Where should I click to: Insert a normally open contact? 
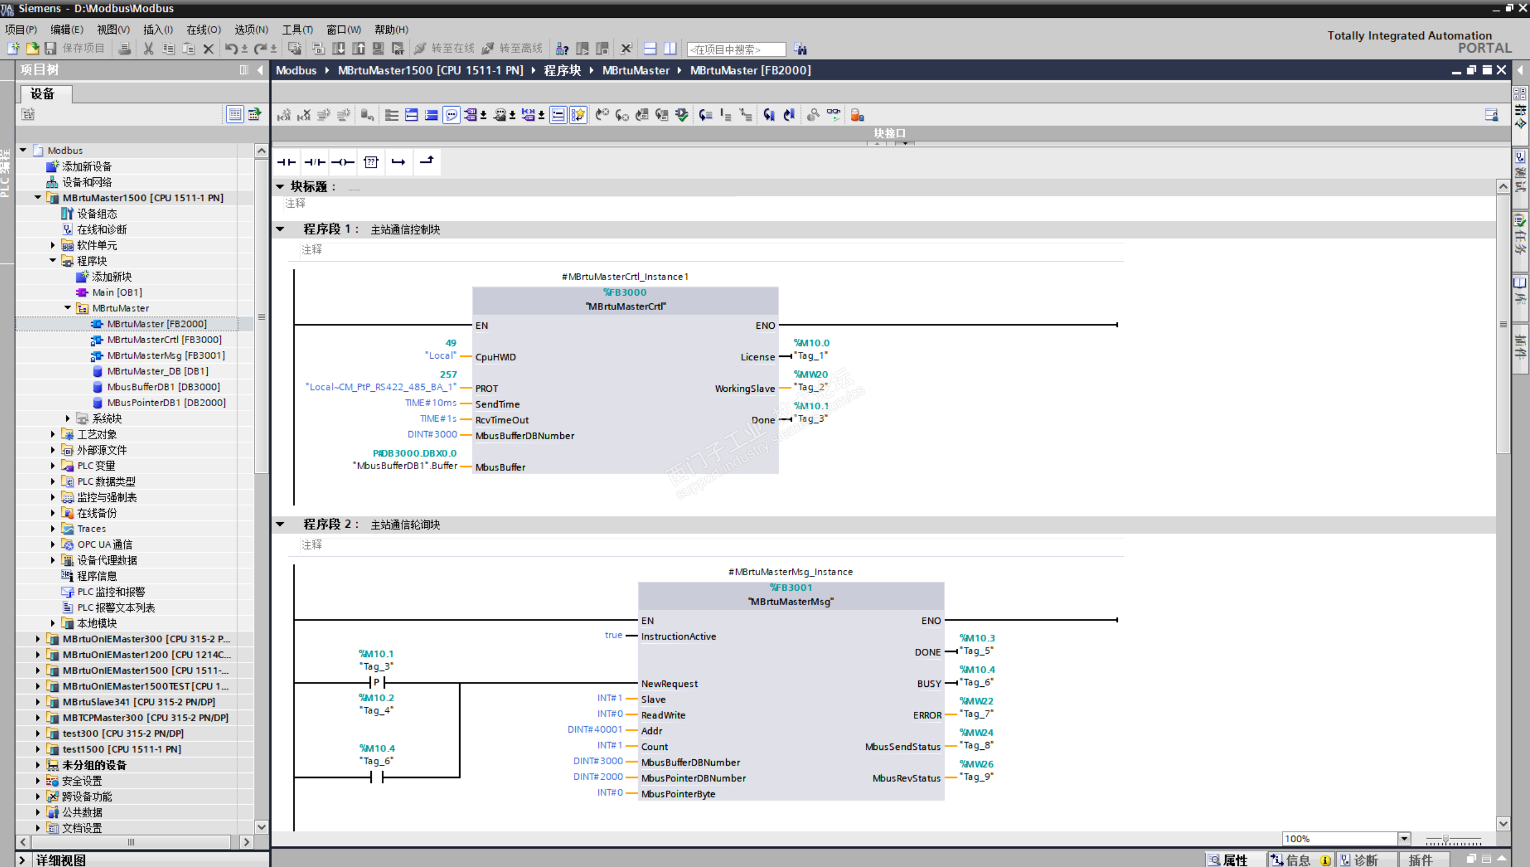pos(286,162)
